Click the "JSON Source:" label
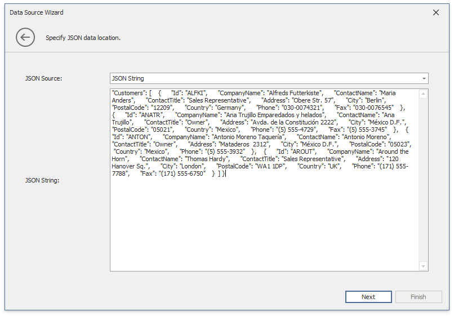Screen dimensions: 454x316 (x=43, y=78)
